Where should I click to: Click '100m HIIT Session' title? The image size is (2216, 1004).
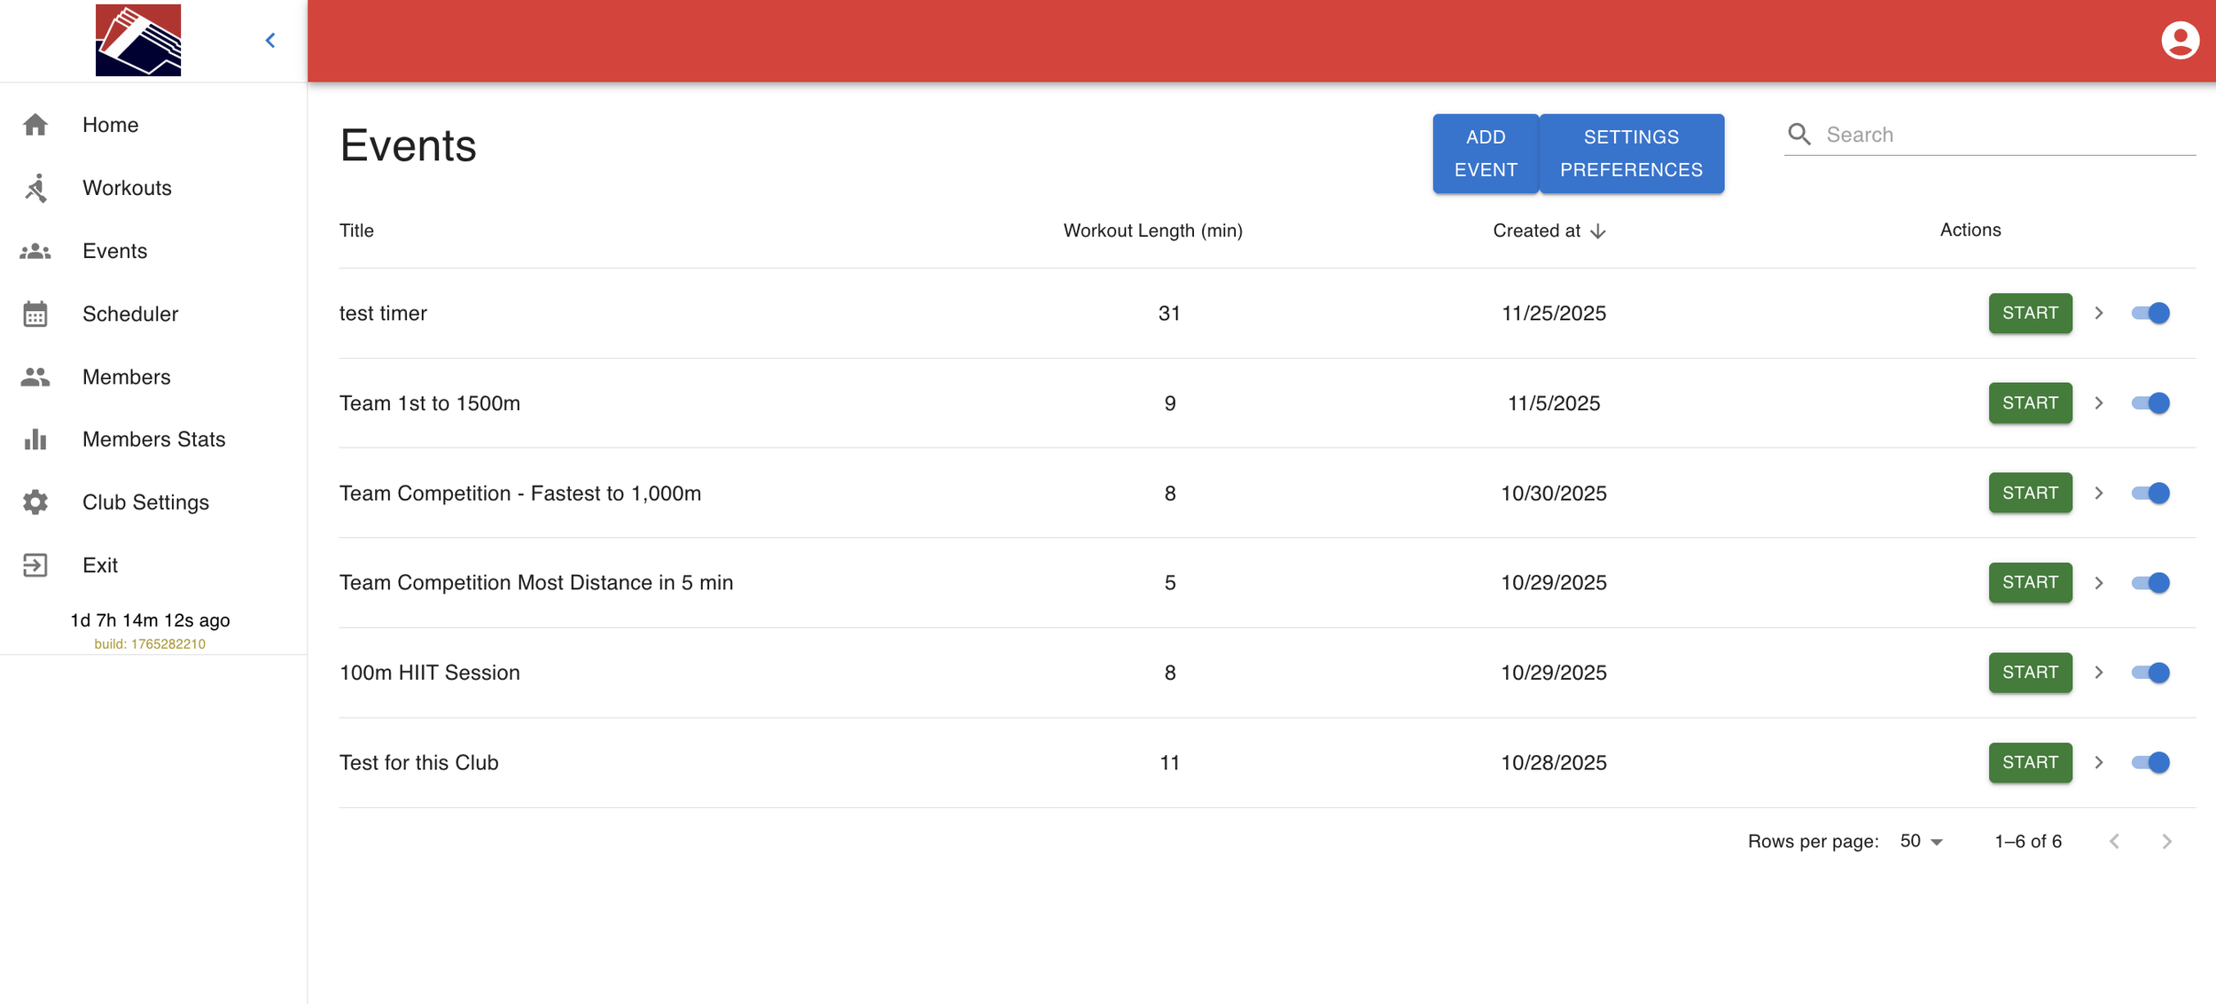[430, 673]
